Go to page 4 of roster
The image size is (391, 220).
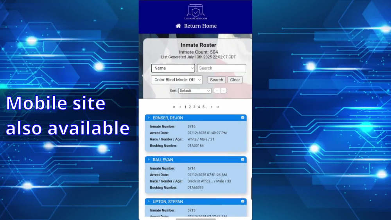point(199,107)
